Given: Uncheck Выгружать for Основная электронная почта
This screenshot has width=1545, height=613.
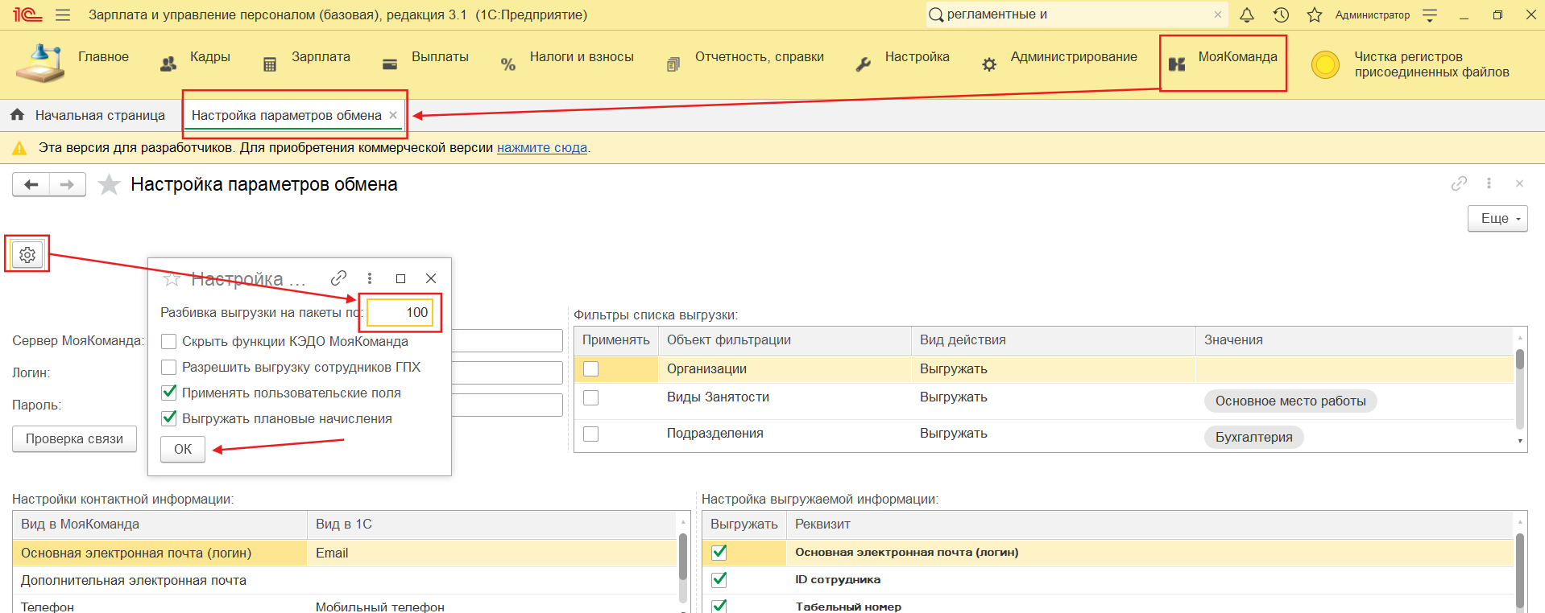Looking at the screenshot, I should tap(719, 553).
